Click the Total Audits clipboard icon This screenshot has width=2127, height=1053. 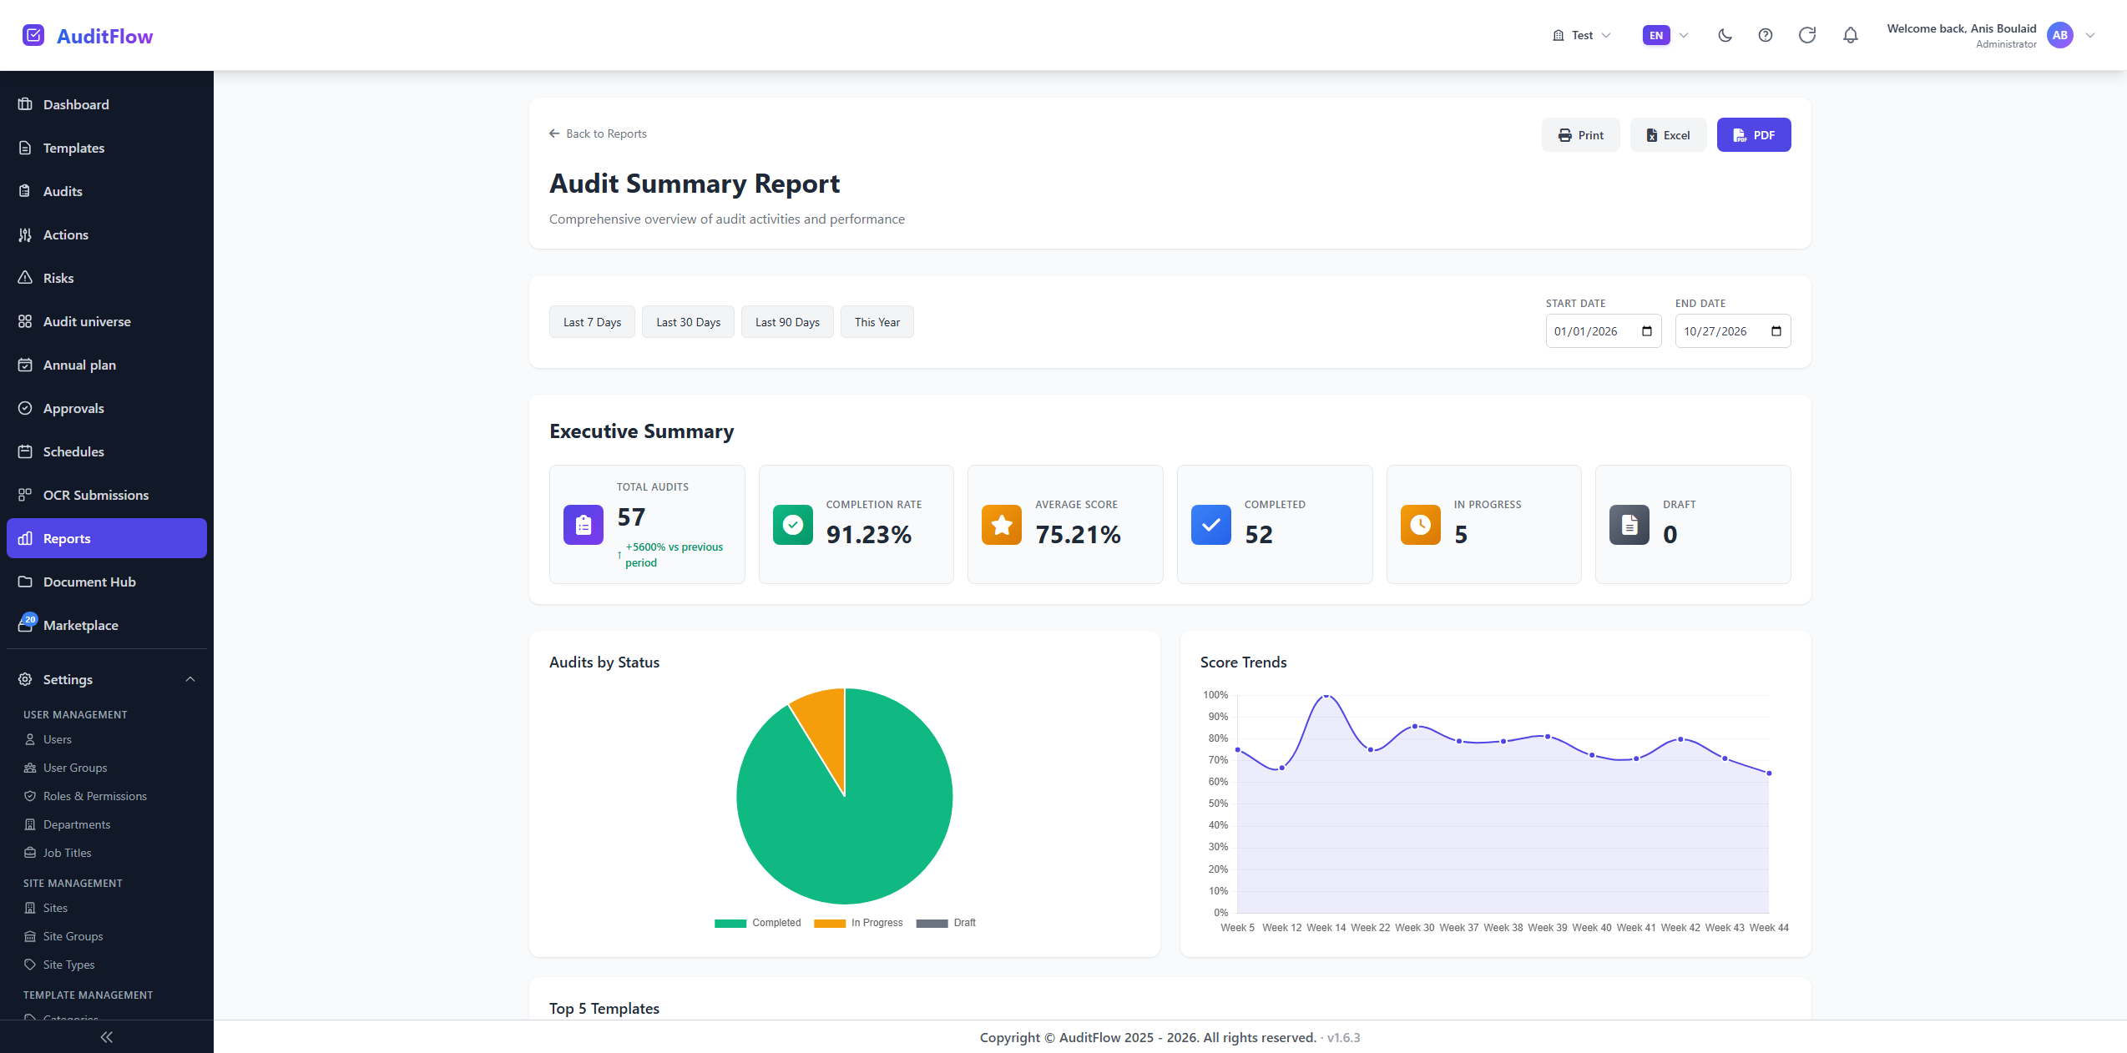point(584,525)
